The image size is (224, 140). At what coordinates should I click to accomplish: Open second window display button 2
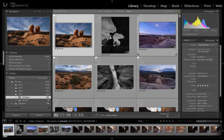tap(10, 121)
